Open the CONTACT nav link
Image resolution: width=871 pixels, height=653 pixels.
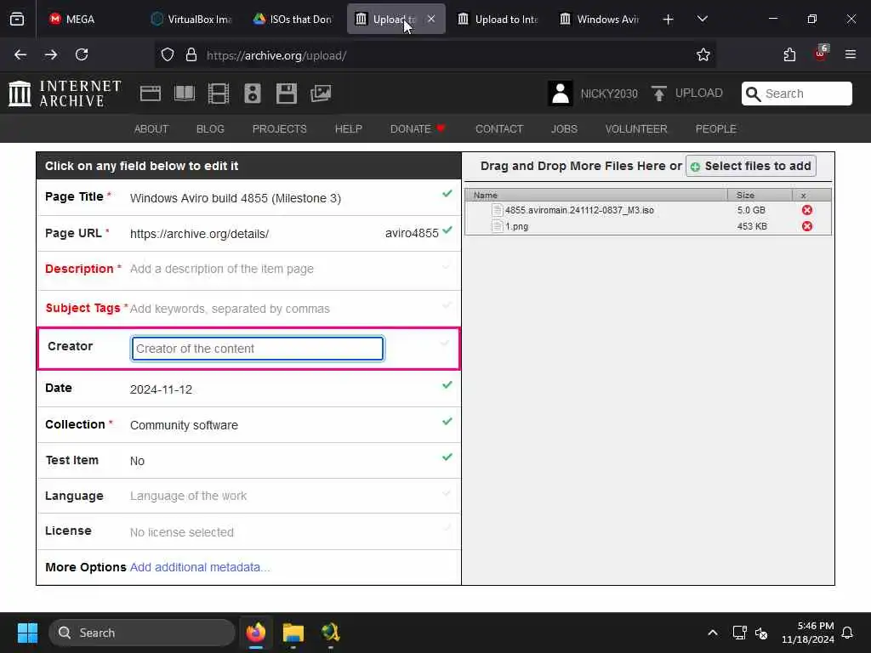pos(499,129)
